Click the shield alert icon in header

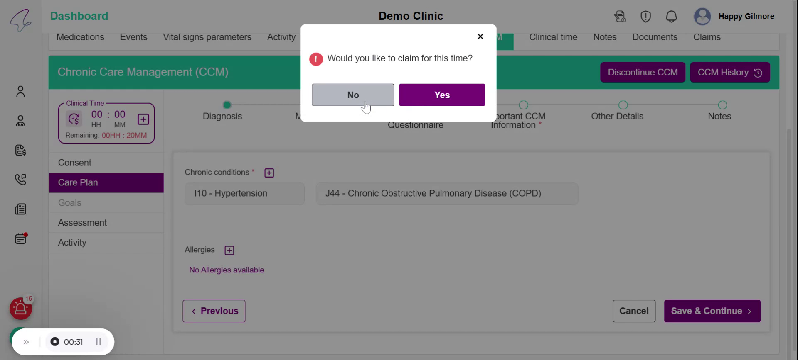click(x=645, y=17)
